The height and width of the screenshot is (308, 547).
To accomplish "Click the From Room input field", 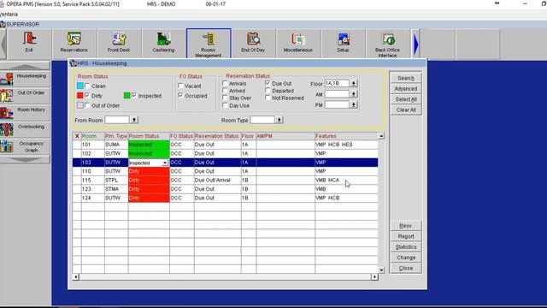I will click(x=117, y=120).
